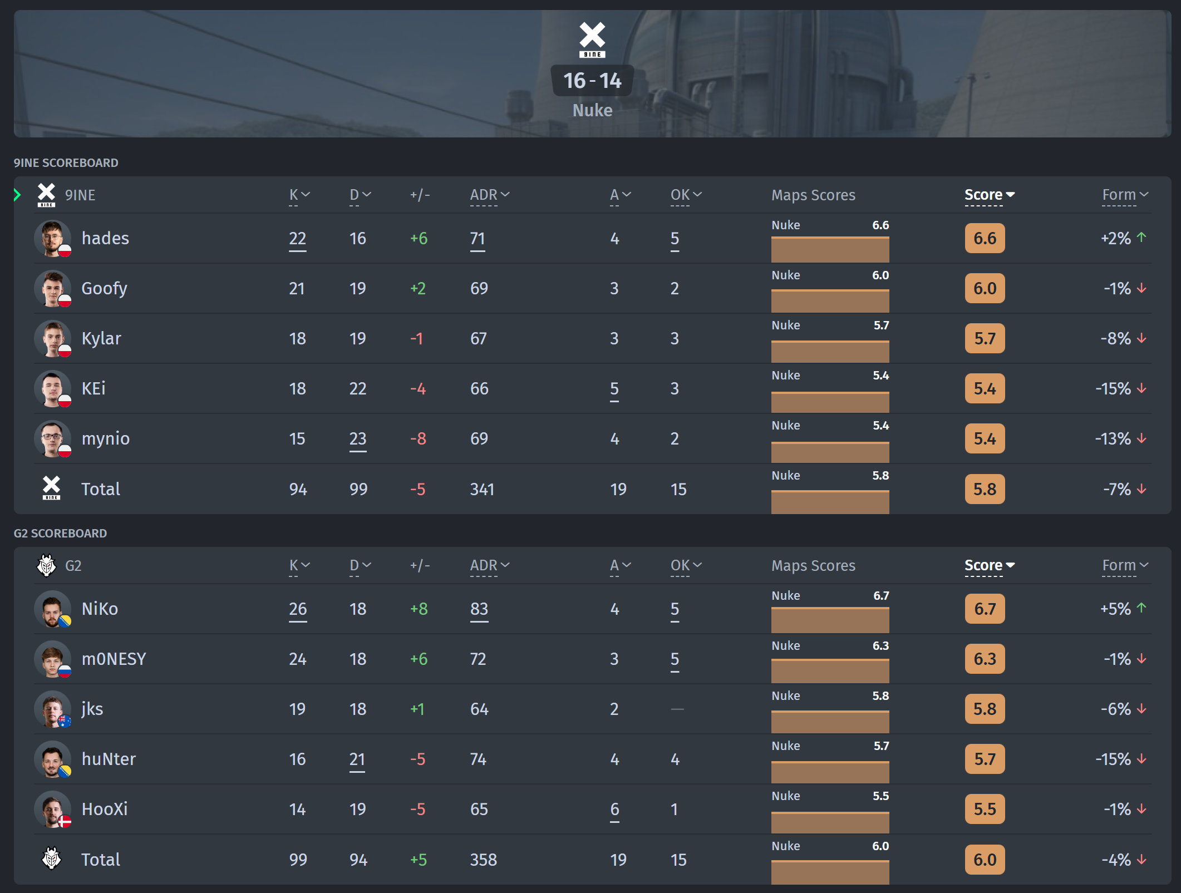This screenshot has height=893, width=1181.
Task: Sort G2 scoreboard by ADR column
Action: [490, 566]
